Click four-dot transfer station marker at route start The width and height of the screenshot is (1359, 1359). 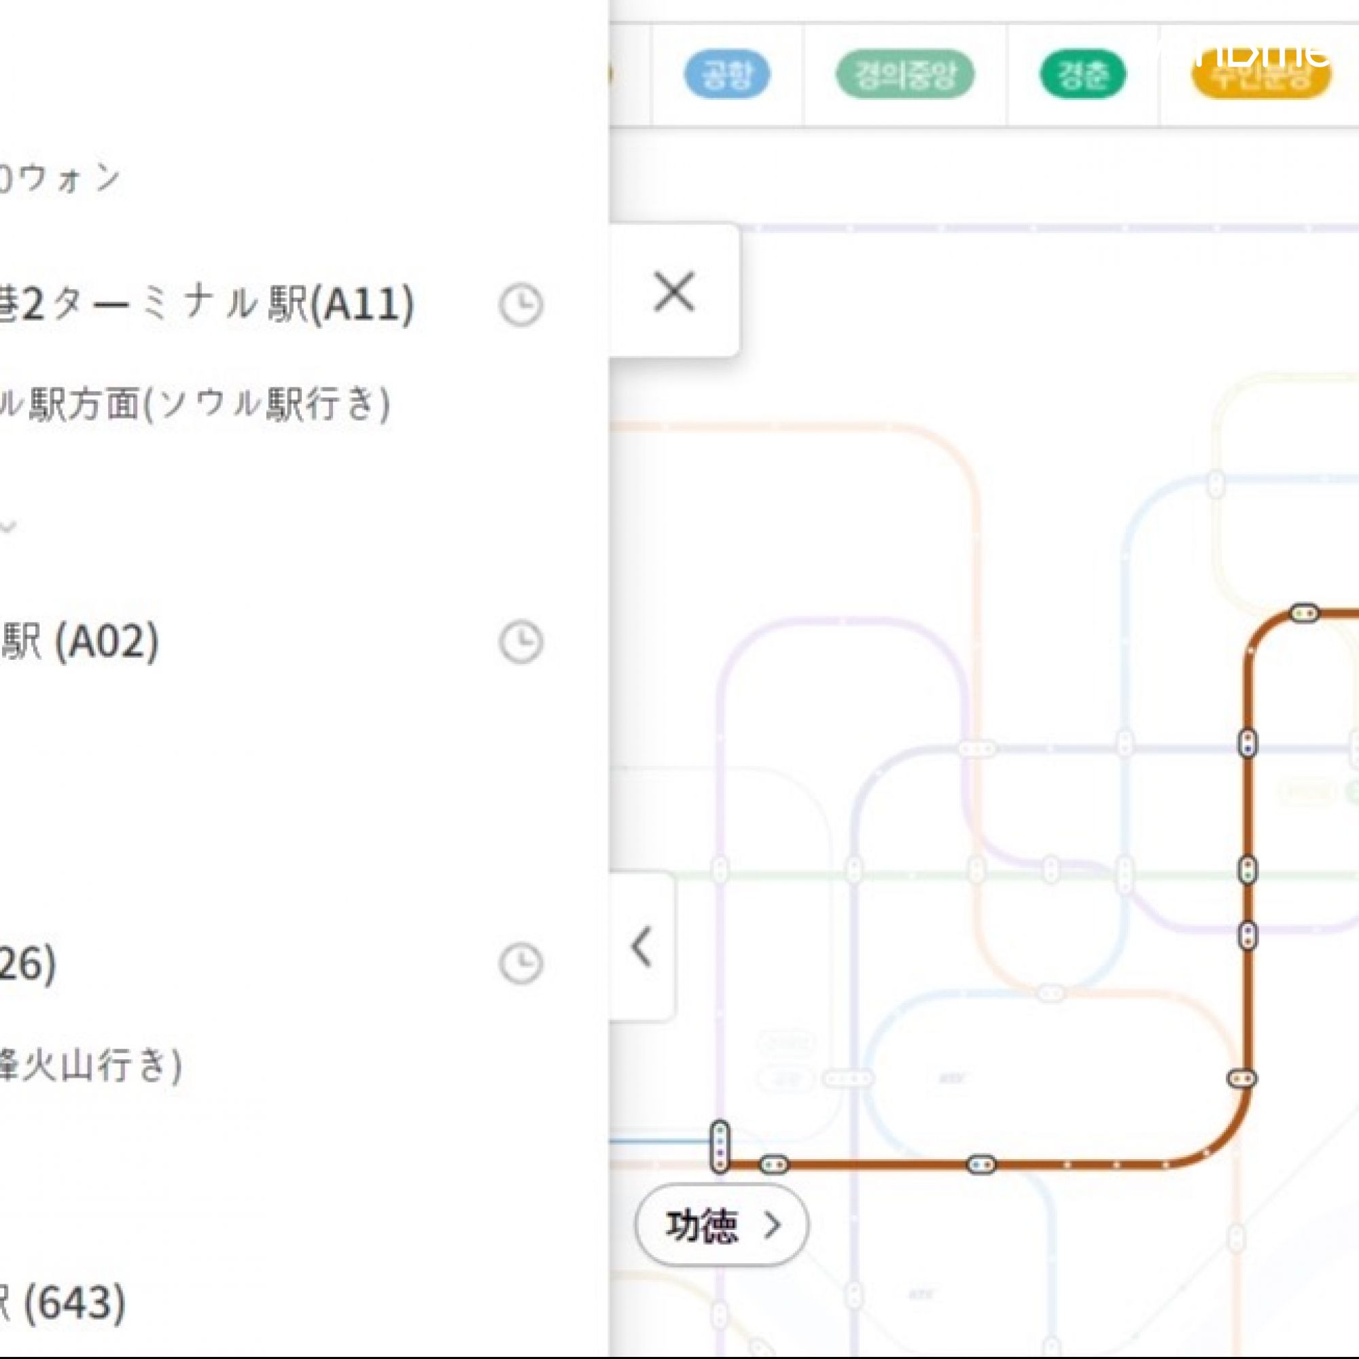[719, 1146]
